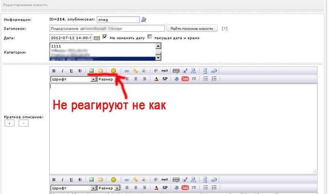Toggle strikethrough in the short description toolbar
329x194 pixels.
click(x=80, y=71)
